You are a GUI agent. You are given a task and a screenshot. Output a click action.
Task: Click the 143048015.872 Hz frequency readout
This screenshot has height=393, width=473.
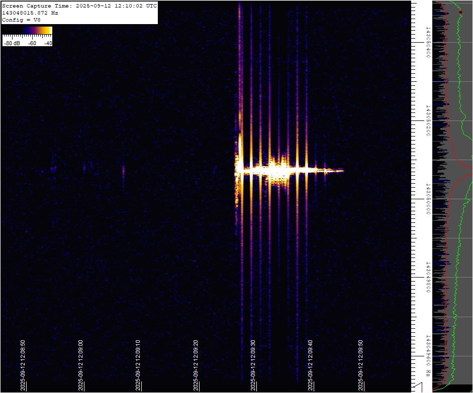[x=30, y=13]
